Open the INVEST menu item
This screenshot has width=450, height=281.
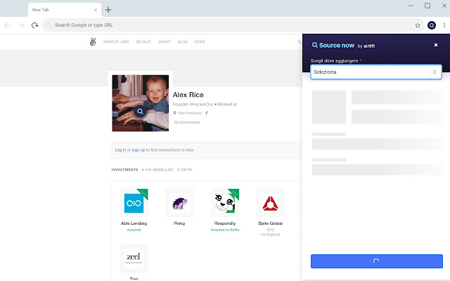click(x=165, y=42)
